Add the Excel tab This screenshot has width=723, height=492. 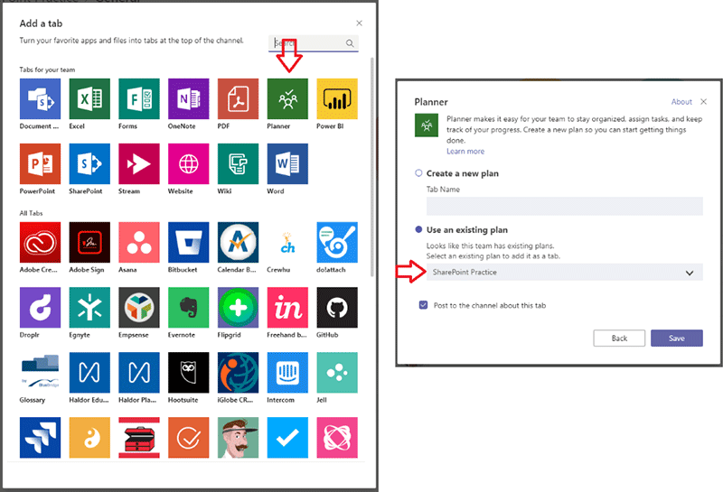pyautogui.click(x=89, y=98)
